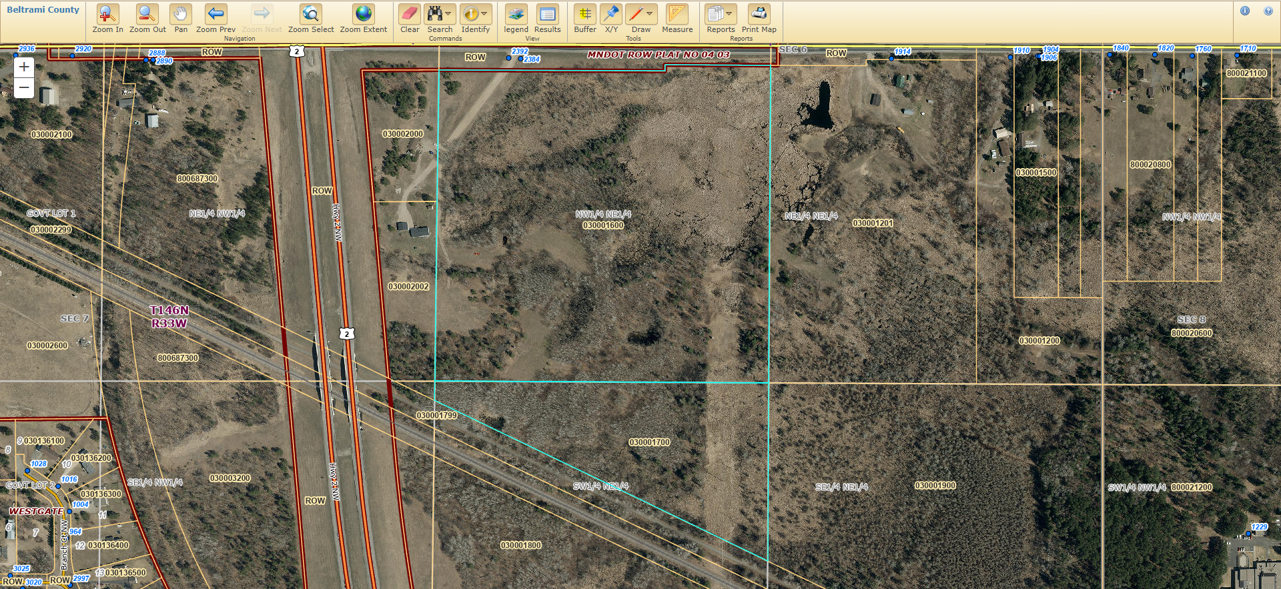The width and height of the screenshot is (1281, 589).
Task: Expand the Reports dropdown arrow
Action: (x=729, y=13)
